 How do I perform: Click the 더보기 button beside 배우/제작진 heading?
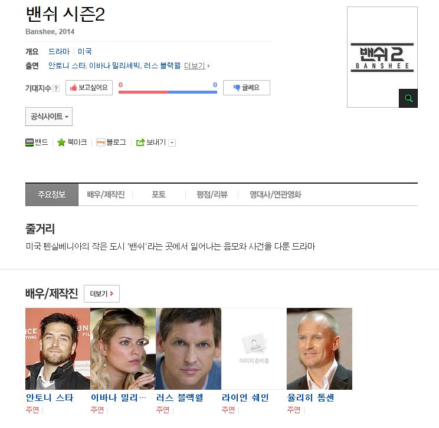pos(101,294)
